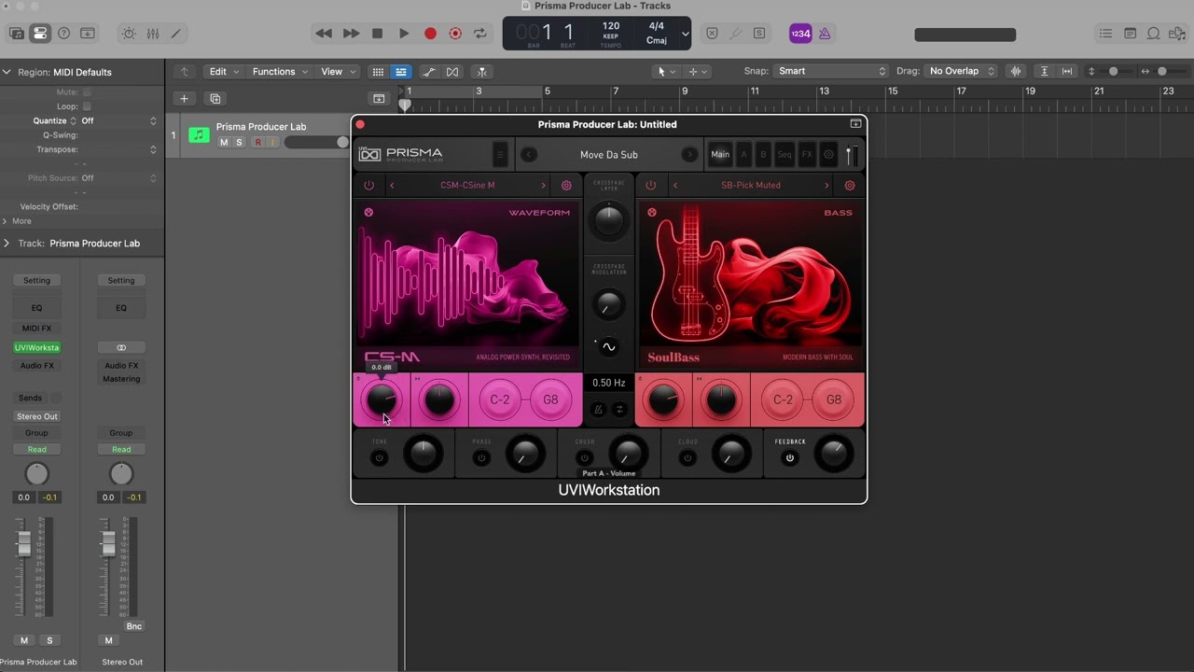Open settings gear for SB-Pick Muted layer
This screenshot has height=672, width=1194.
click(x=850, y=186)
